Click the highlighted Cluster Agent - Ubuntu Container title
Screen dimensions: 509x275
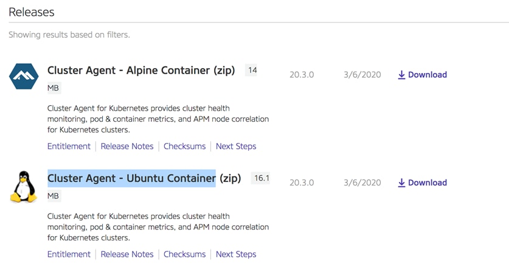(131, 178)
